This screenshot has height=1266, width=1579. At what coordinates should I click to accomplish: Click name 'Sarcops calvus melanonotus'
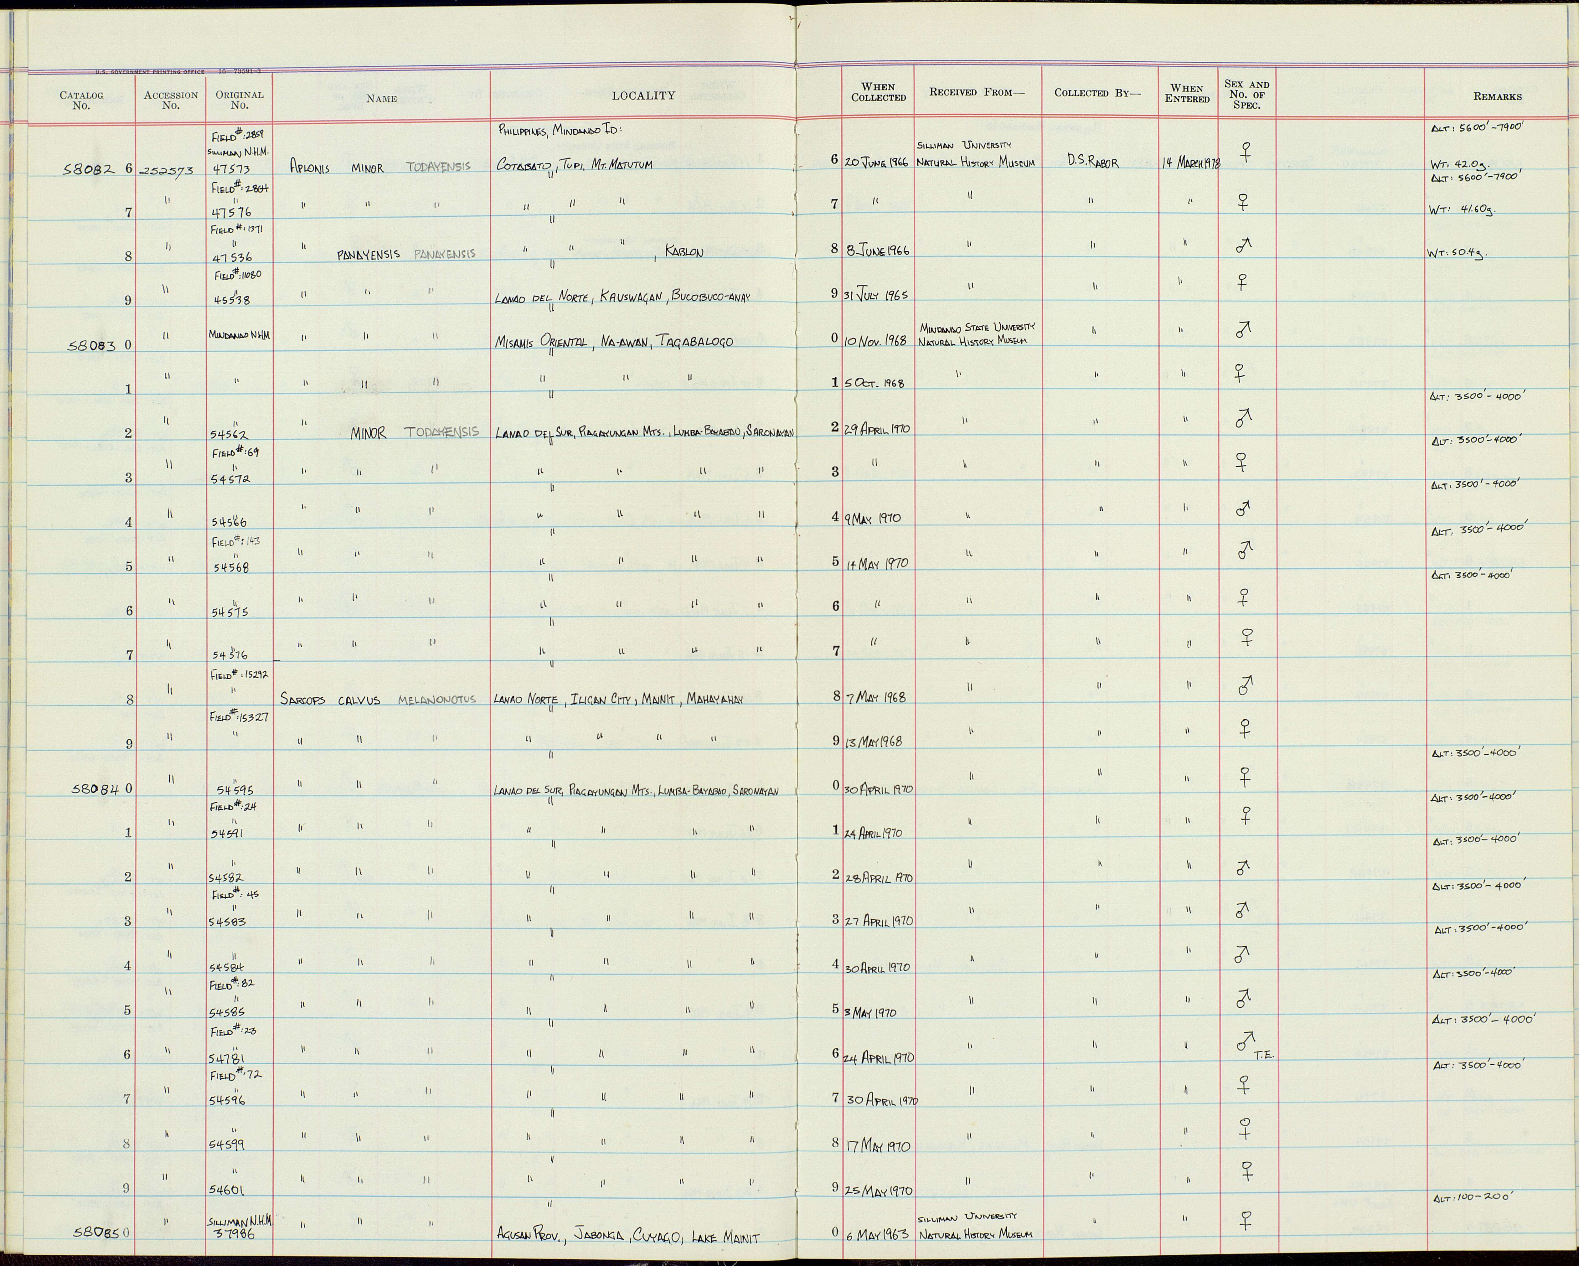coord(378,700)
